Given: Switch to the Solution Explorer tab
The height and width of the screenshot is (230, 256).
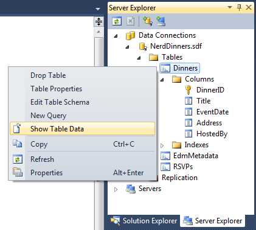Looking at the screenshot, I should click(144, 221).
